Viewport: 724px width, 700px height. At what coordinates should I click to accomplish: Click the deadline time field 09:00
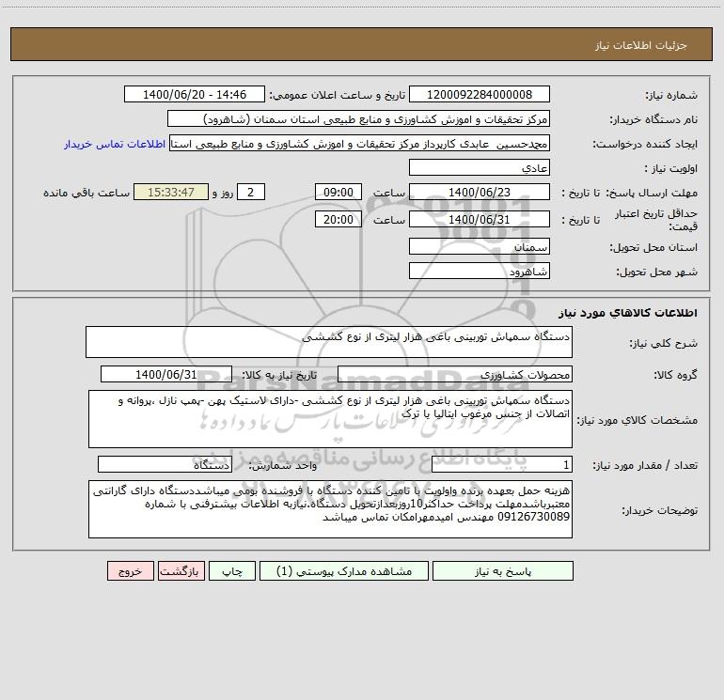(x=338, y=192)
